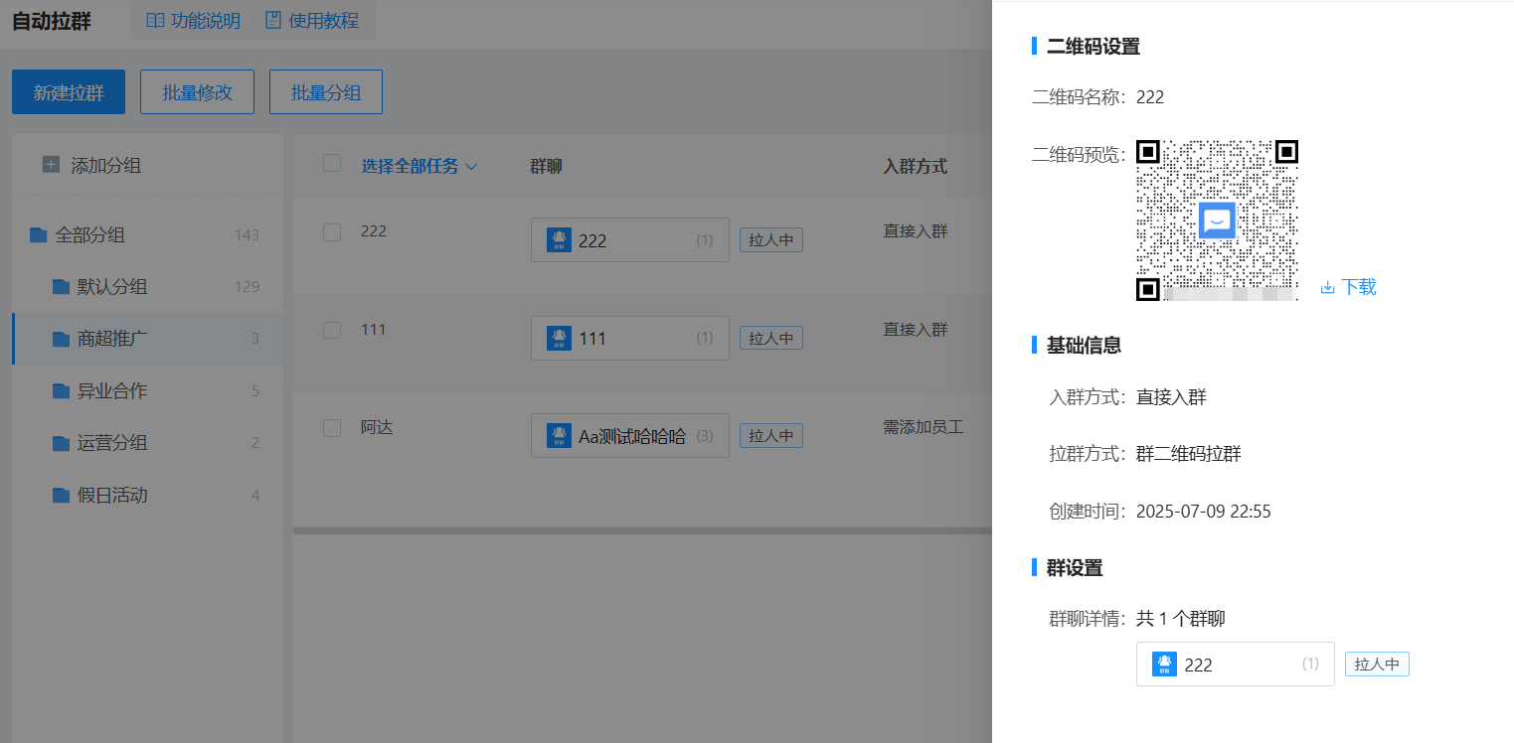Select the 运营分组 group

coord(147,443)
